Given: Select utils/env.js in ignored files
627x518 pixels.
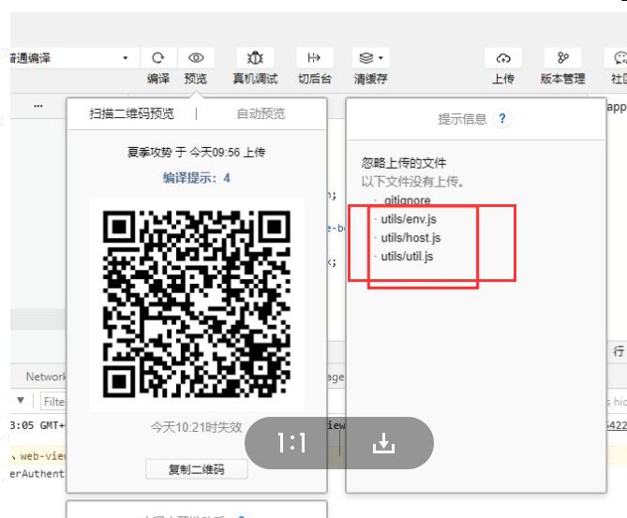Looking at the screenshot, I should [409, 219].
